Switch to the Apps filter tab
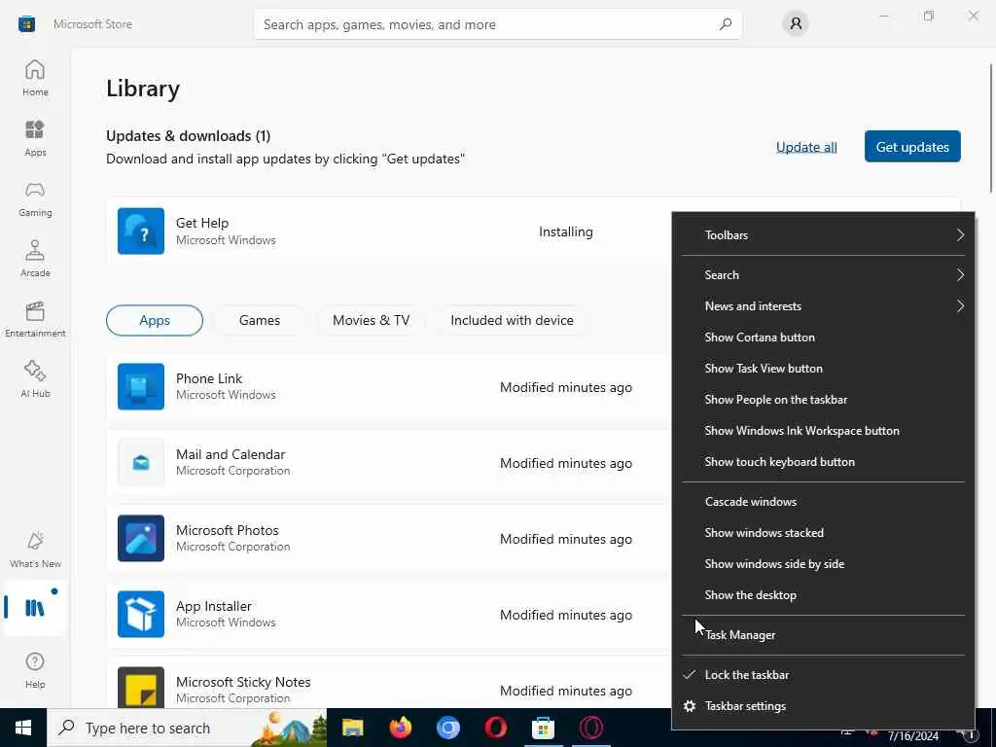 coord(155,320)
